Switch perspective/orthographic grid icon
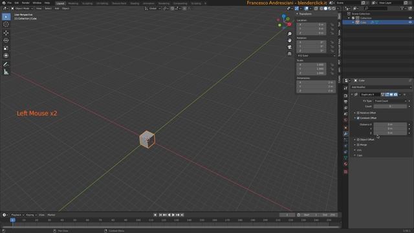Viewport: 414px width, 233px height. coord(290,54)
